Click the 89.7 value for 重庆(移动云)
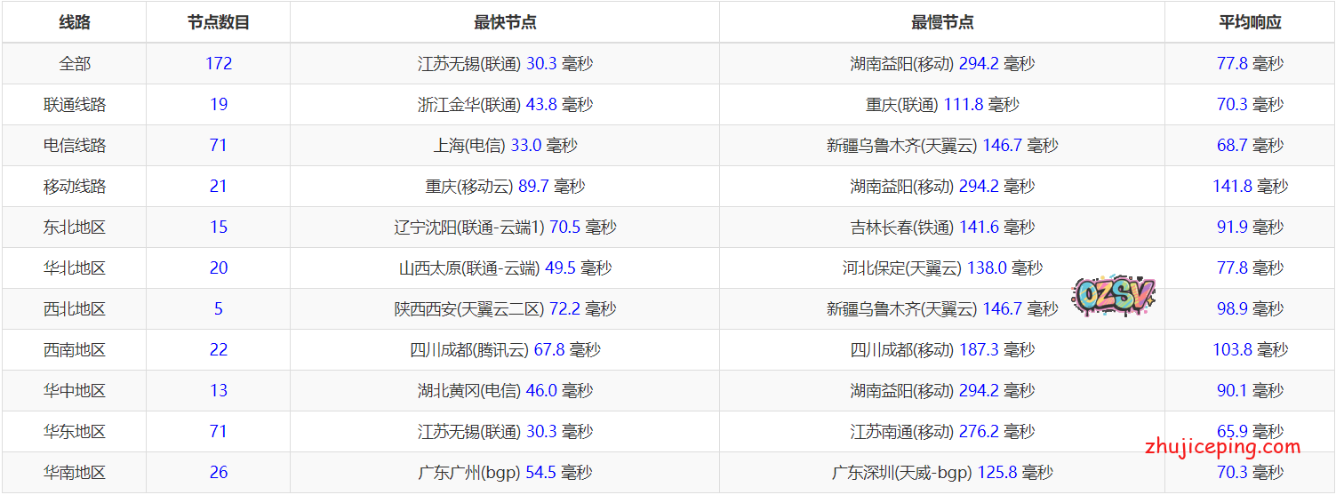The width and height of the screenshot is (1336, 495). tap(533, 187)
